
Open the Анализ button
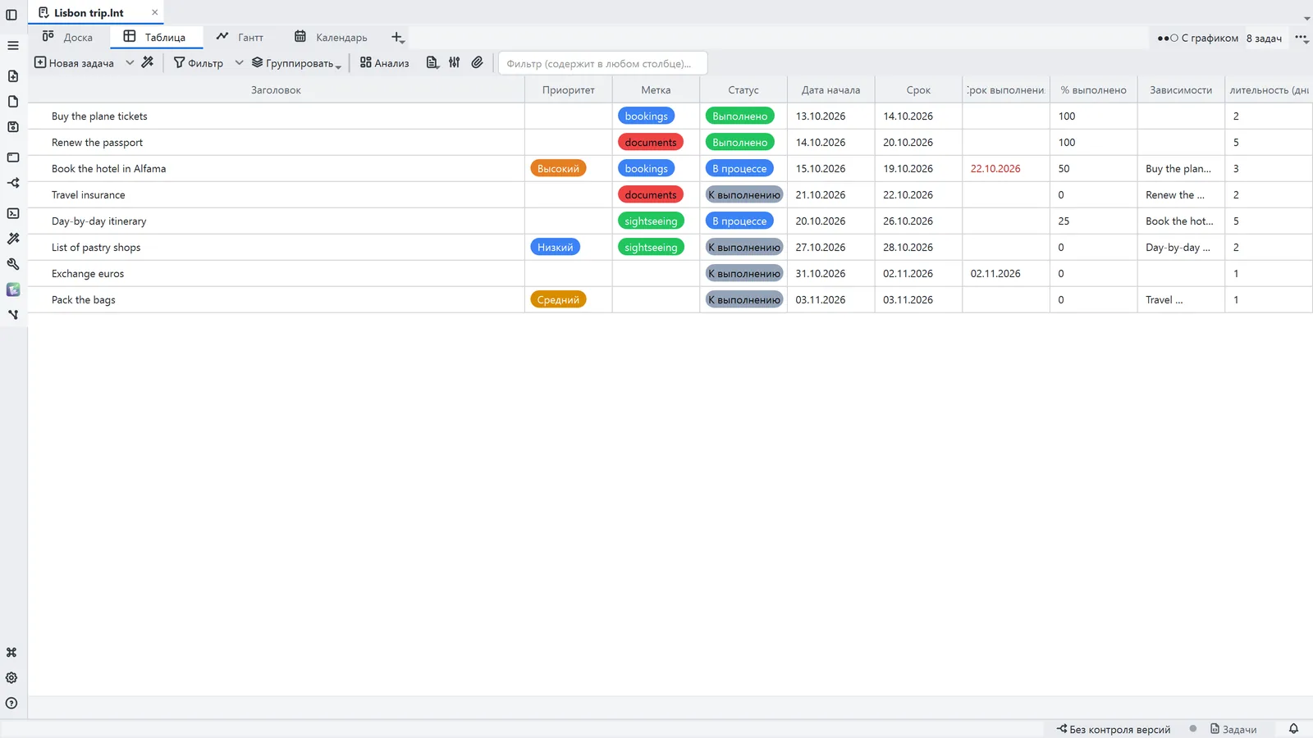click(x=384, y=63)
